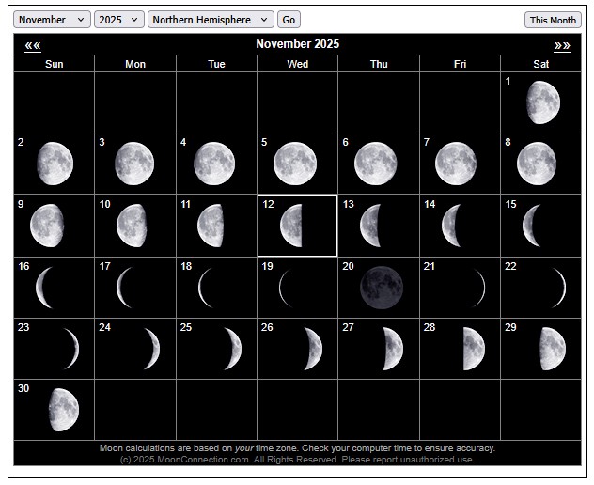
Task: Go to previous month with double left arrows
Action: [33, 45]
